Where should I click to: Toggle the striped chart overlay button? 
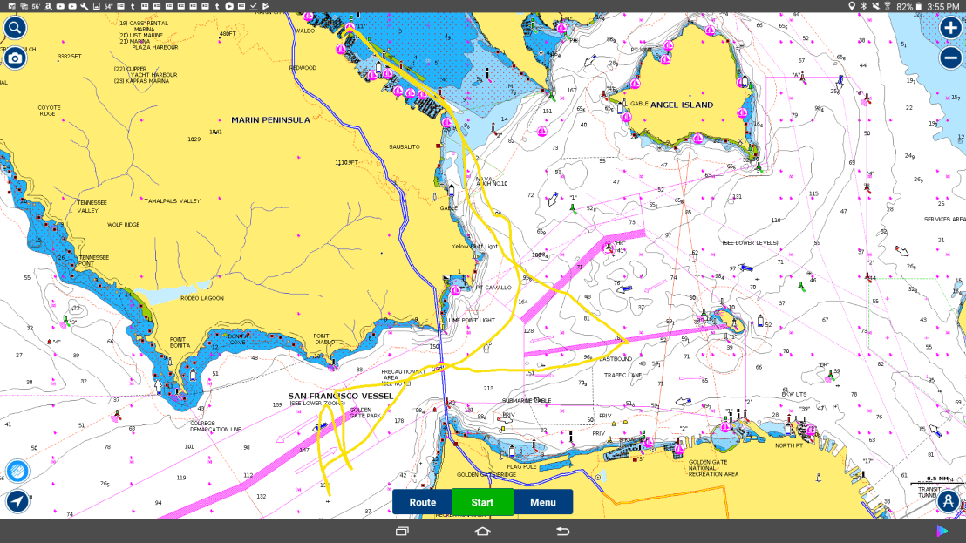(x=17, y=472)
